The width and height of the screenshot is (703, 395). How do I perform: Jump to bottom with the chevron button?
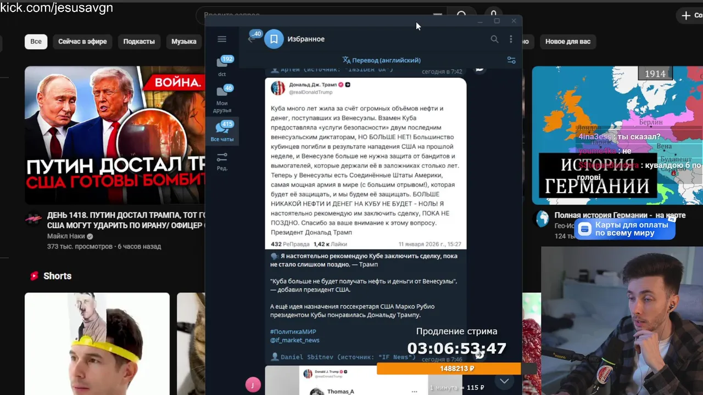click(504, 381)
